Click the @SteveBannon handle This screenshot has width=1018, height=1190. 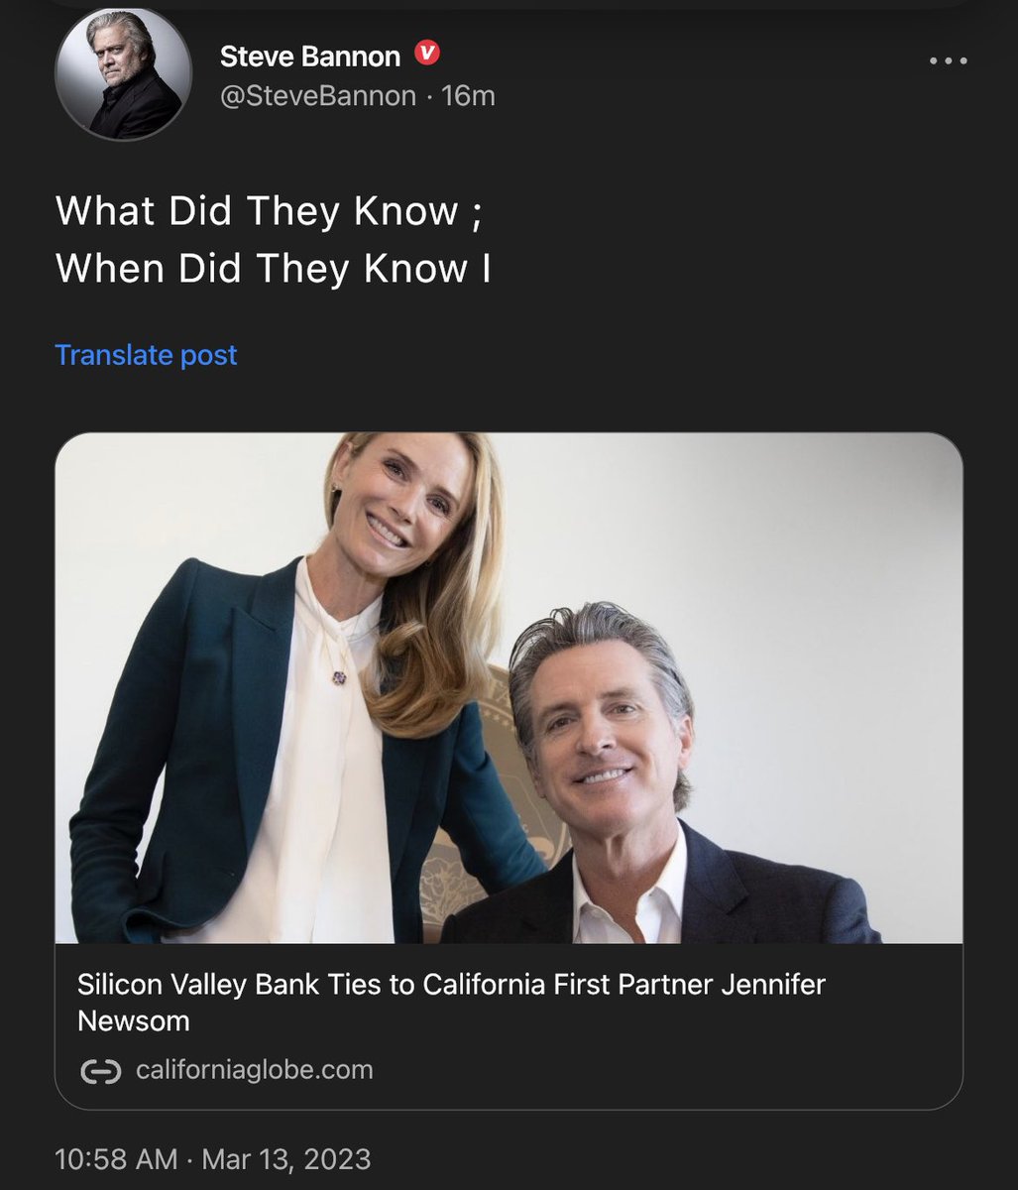317,96
